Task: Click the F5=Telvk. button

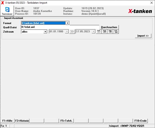Action: pyautogui.click(x=67, y=121)
